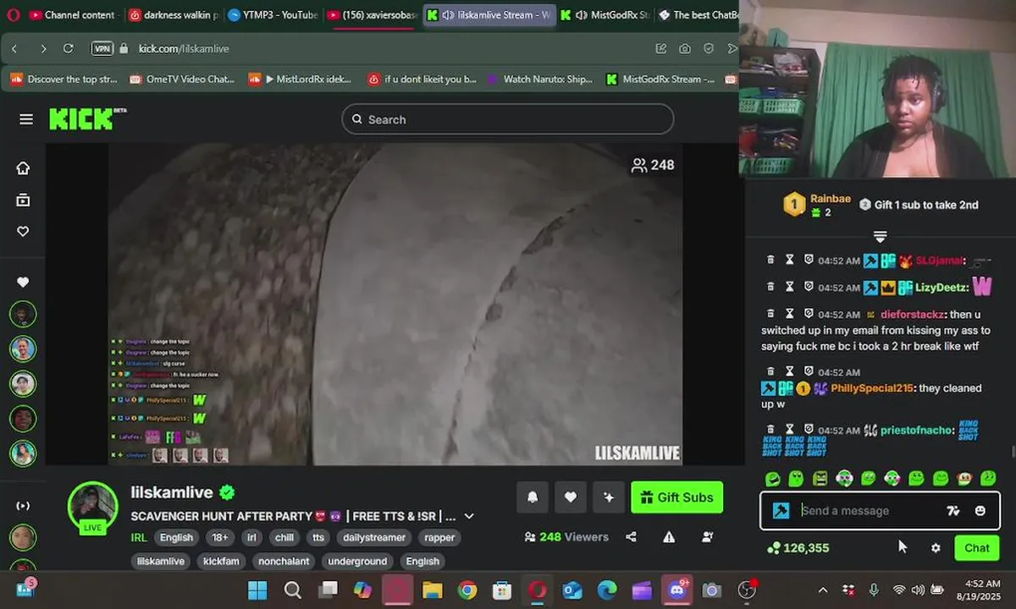This screenshot has height=609, width=1016.
Task: Click the chat identity badge in message box
Action: pyautogui.click(x=781, y=511)
